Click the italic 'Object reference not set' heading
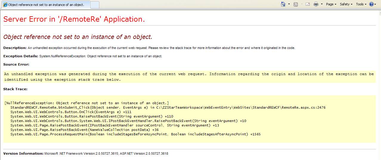This screenshot has height=160, width=381. [78, 37]
